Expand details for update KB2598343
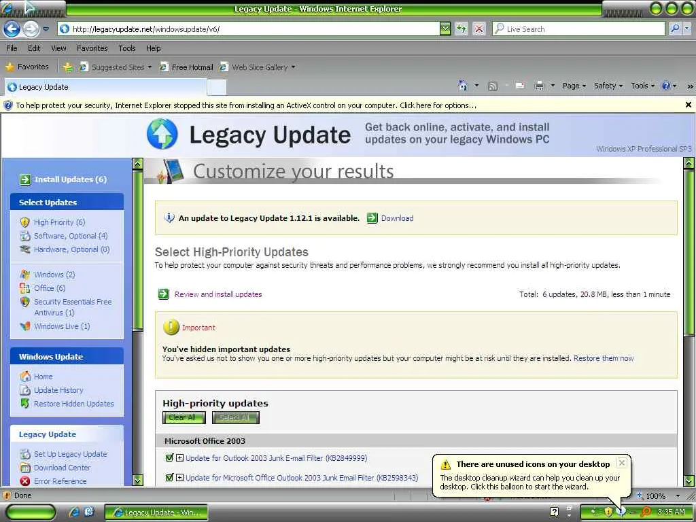Viewport: 696px width, 522px height. coord(179,478)
